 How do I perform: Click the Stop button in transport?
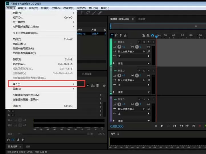click(156, 126)
